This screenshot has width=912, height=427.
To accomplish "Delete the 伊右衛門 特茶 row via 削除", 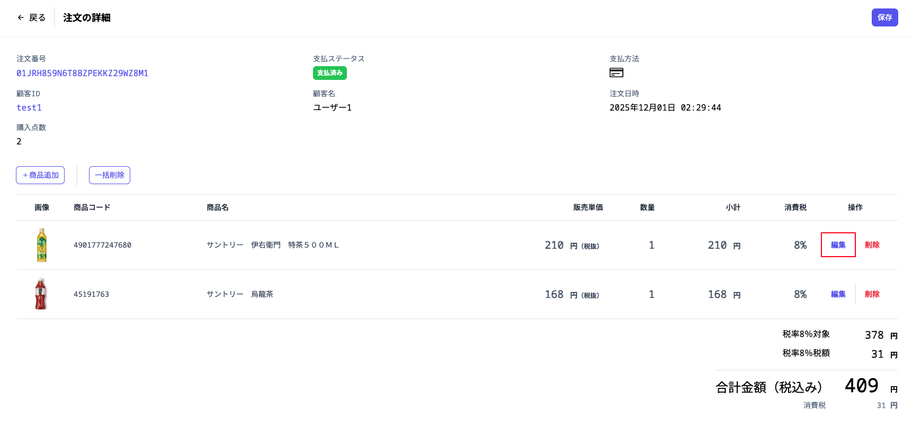I will click(x=872, y=245).
